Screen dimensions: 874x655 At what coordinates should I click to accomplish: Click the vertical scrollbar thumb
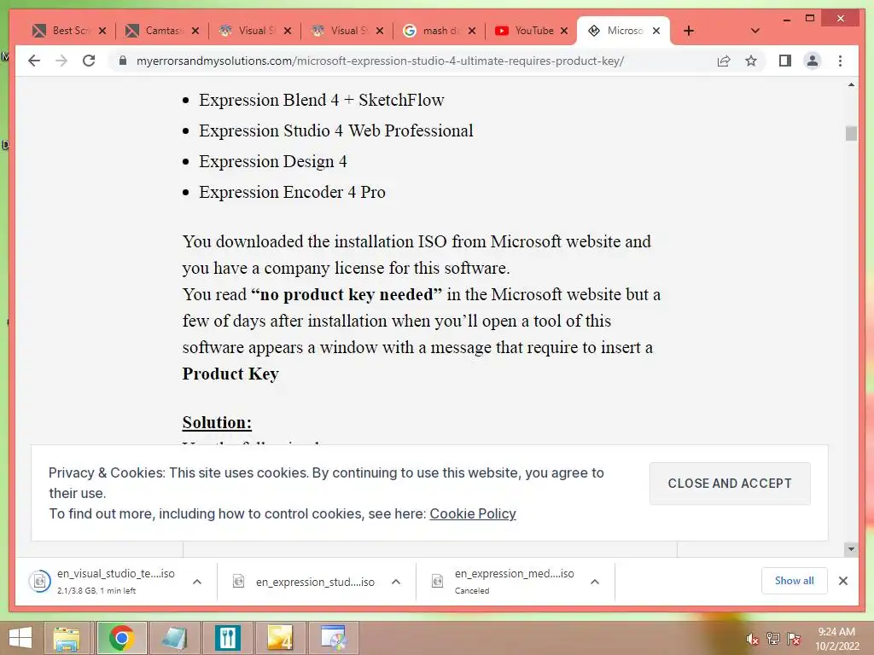point(851,133)
